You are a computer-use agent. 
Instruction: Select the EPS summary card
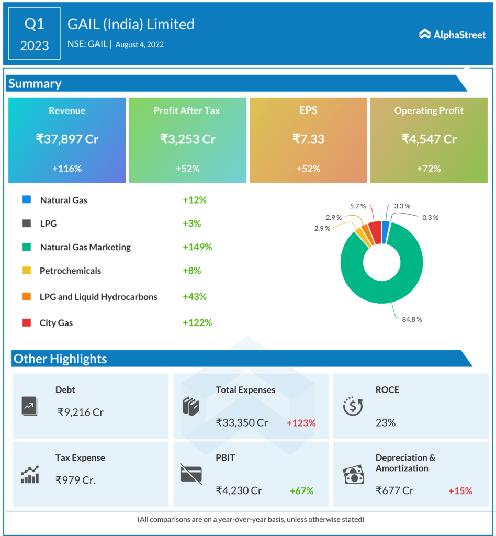click(308, 140)
